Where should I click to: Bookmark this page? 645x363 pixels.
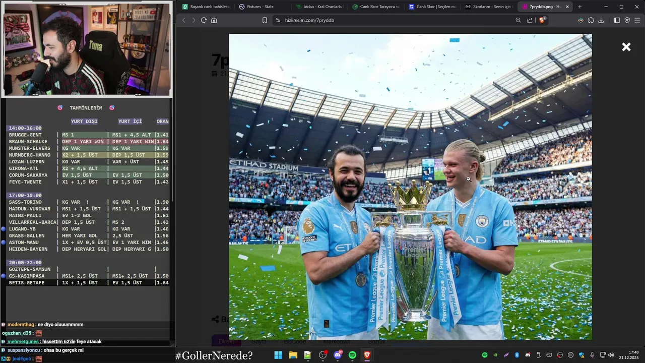pyautogui.click(x=265, y=20)
